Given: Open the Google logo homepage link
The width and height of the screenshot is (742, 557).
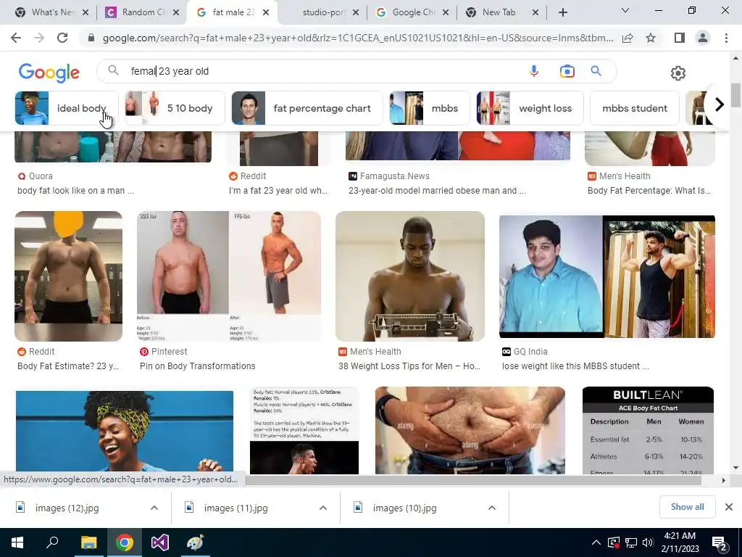Looking at the screenshot, I should pyautogui.click(x=49, y=72).
